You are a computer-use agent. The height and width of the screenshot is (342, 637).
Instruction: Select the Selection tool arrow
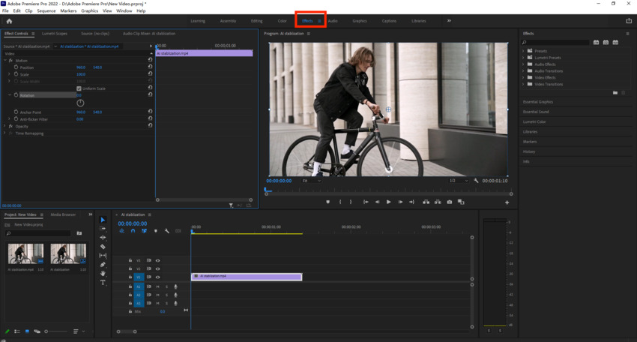point(103,220)
